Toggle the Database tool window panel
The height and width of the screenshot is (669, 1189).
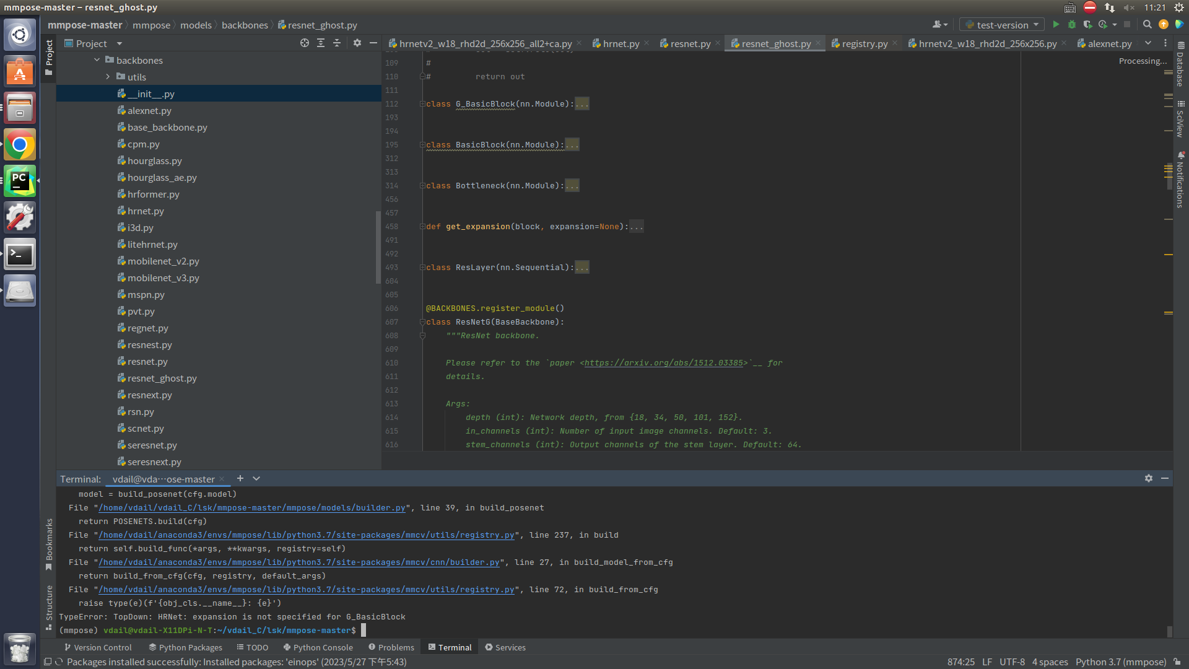point(1179,68)
